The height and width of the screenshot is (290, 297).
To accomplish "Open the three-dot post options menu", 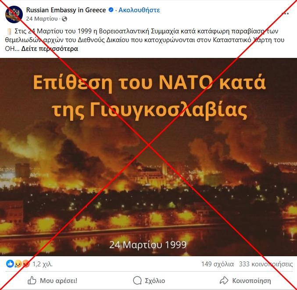I will [285, 13].
